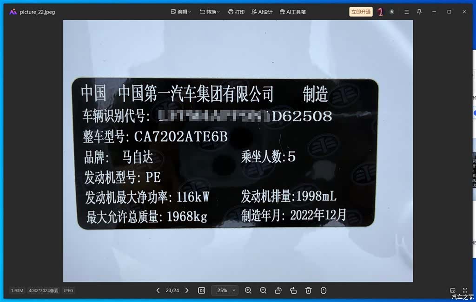Maximize the image viewer window
This screenshot has height=302, width=476.
(450, 12)
